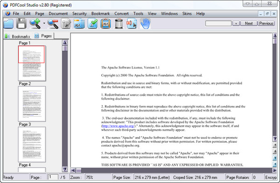Click the text select cursor tool icon

click(132, 24)
